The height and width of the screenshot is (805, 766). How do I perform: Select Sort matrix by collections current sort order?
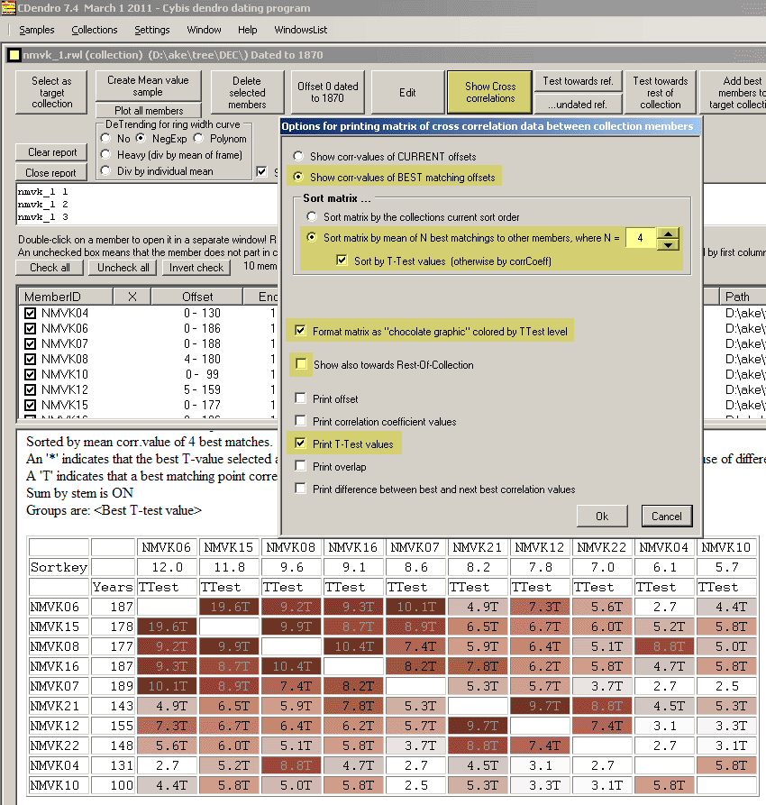click(x=312, y=216)
